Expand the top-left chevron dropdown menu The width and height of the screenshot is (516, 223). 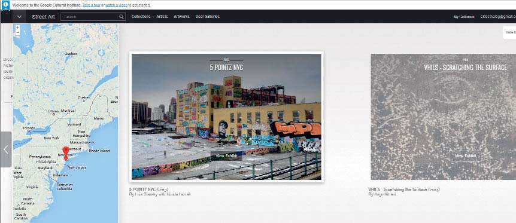pos(19,17)
